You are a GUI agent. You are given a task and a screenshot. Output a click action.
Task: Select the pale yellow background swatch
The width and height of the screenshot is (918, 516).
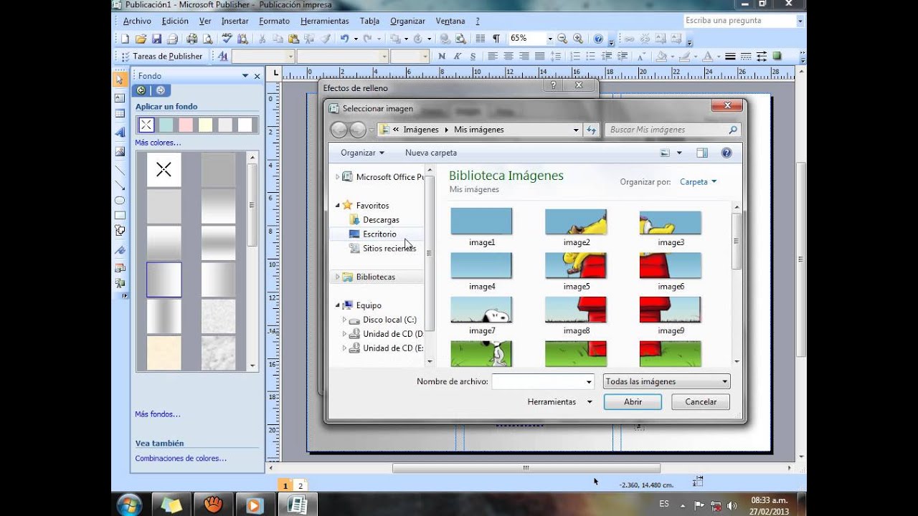[206, 125]
